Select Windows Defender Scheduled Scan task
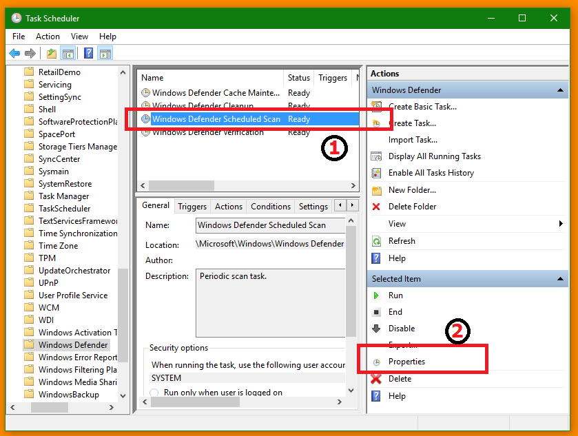Image resolution: width=578 pixels, height=436 pixels. [x=216, y=119]
